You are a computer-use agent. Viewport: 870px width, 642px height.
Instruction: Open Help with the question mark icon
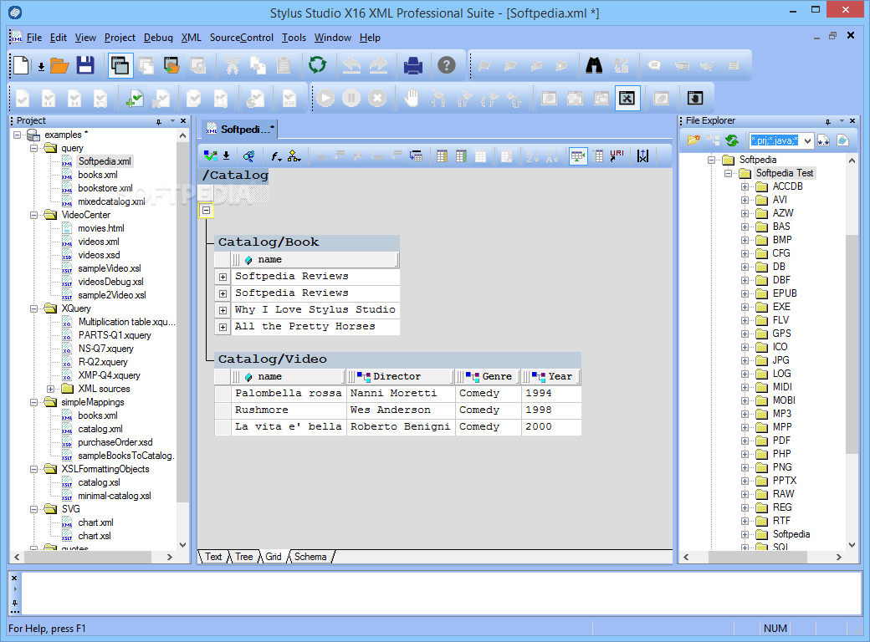(446, 65)
